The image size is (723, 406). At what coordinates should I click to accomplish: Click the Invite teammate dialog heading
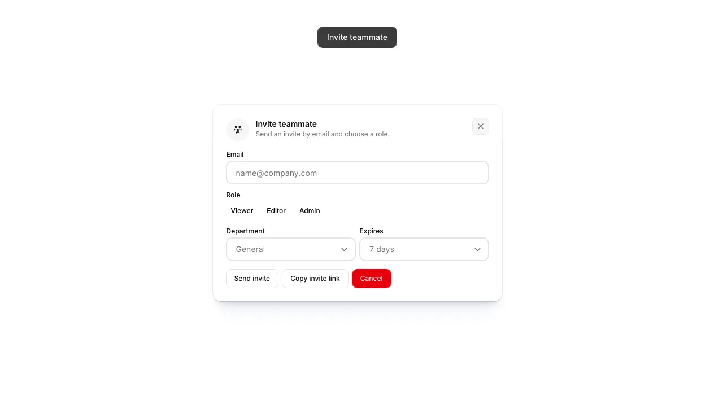click(286, 124)
